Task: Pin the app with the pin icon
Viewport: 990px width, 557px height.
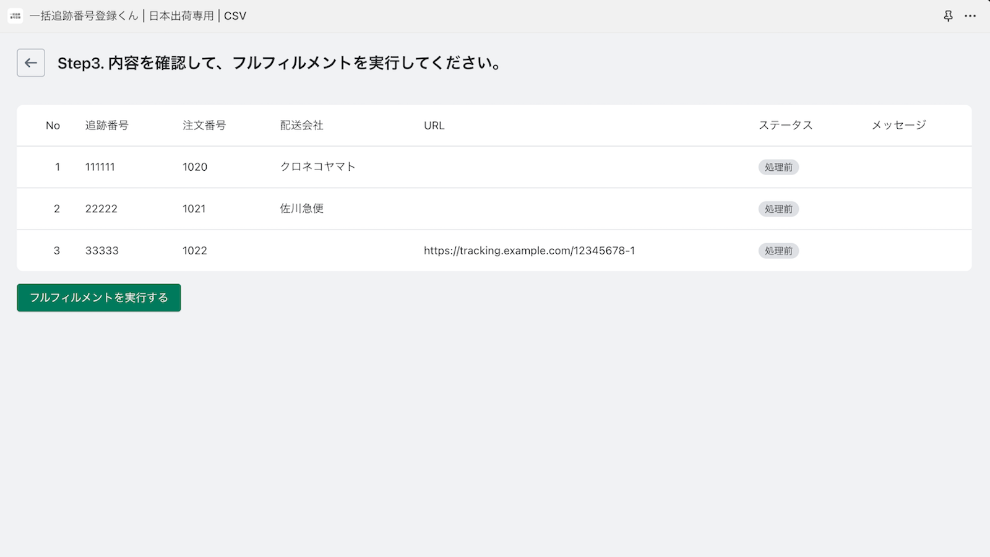Action: coord(948,16)
